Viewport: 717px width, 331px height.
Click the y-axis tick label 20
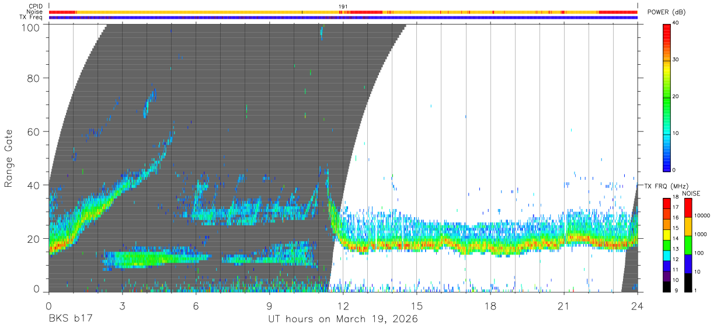coord(33,239)
